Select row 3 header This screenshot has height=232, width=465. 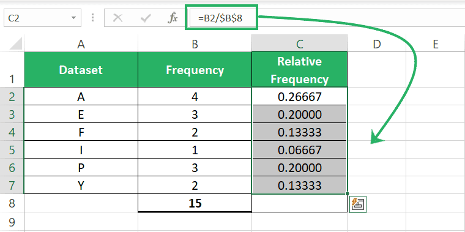click(x=12, y=114)
